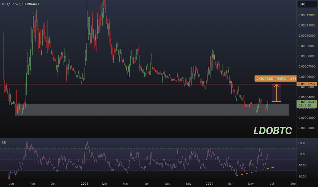
Task: Click the 40.00 RSI scale label
Action: (302, 165)
